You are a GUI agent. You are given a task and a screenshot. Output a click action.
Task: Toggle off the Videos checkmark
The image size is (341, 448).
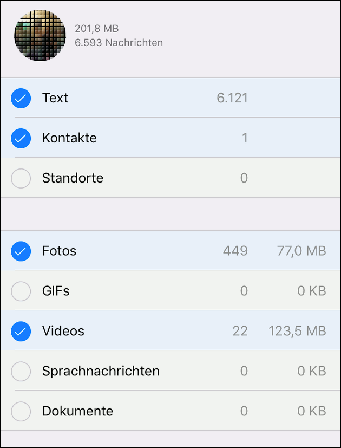[x=21, y=331]
